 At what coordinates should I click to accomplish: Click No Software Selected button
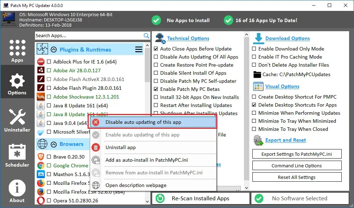[x=300, y=198]
